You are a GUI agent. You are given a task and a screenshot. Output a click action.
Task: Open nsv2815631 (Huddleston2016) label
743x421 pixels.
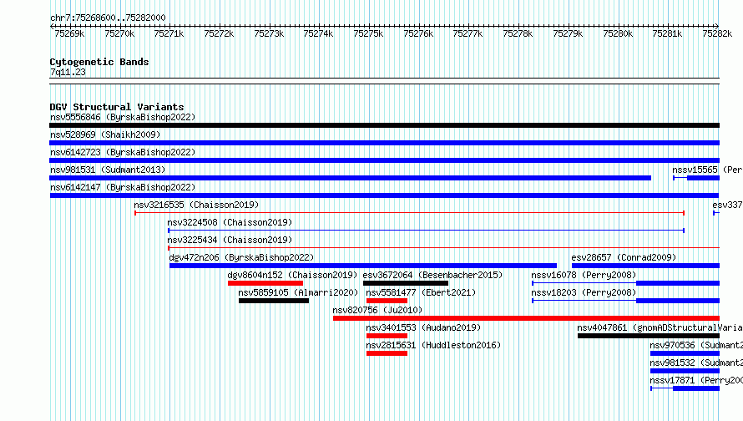433,345
